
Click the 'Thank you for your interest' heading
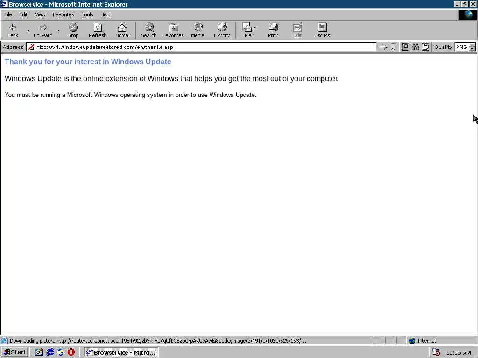pyautogui.click(x=88, y=62)
